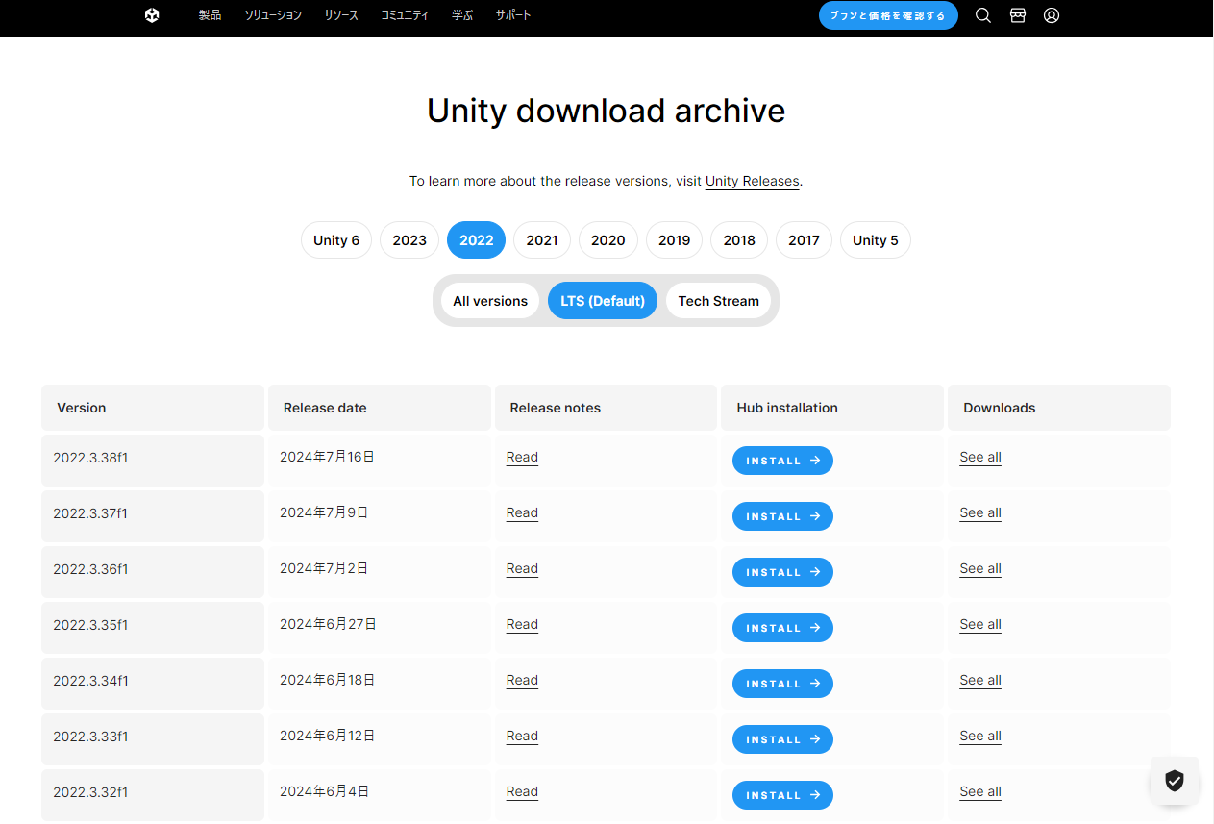The width and height of the screenshot is (1214, 824).
Task: Click the プランと価格を確認する button
Action: pyautogui.click(x=888, y=15)
